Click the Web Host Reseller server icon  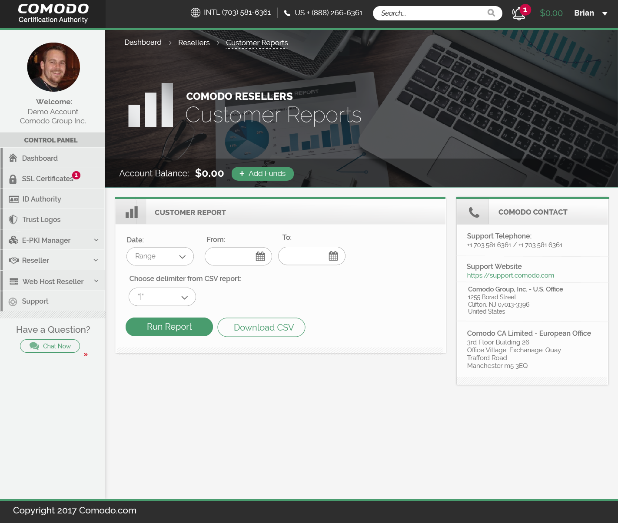pyautogui.click(x=14, y=281)
